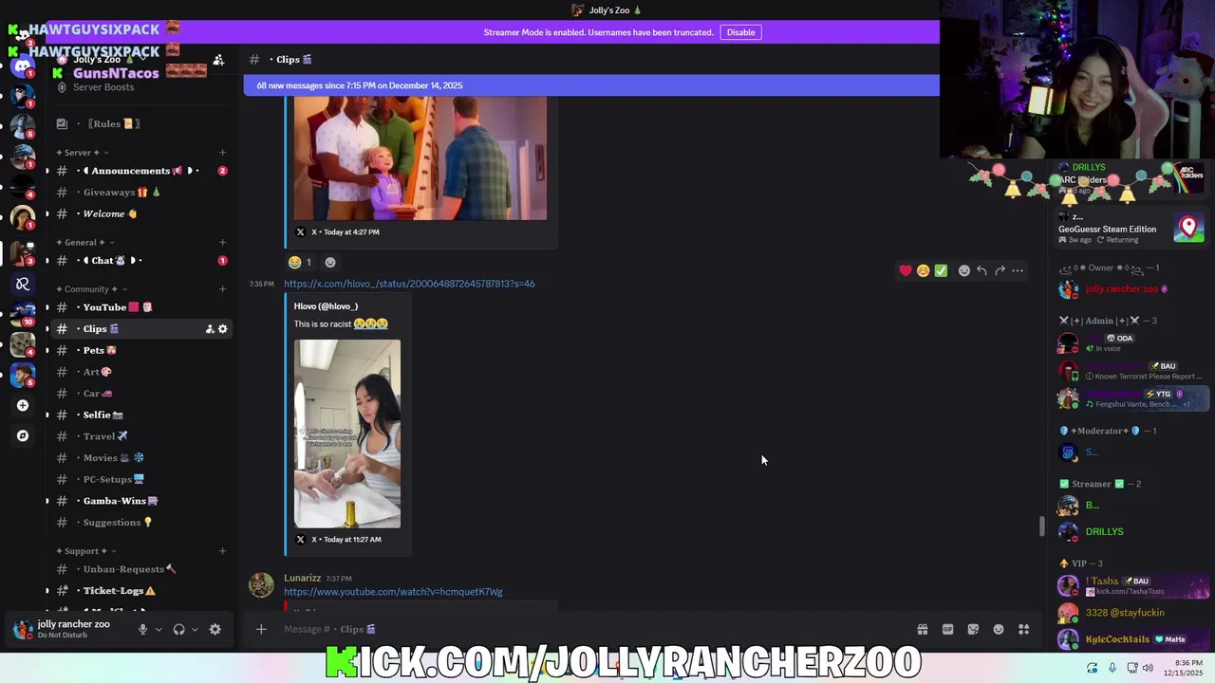Open the Giveaways channel

tap(140, 193)
